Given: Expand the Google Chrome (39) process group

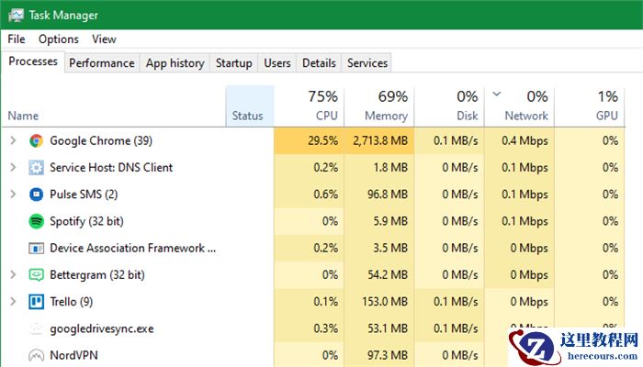Looking at the screenshot, I should click(x=13, y=141).
